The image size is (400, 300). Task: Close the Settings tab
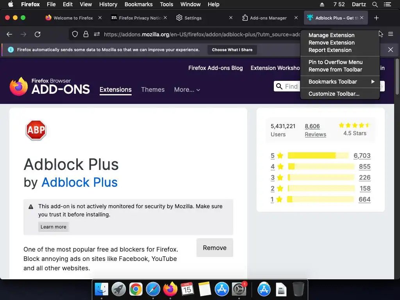click(x=230, y=18)
